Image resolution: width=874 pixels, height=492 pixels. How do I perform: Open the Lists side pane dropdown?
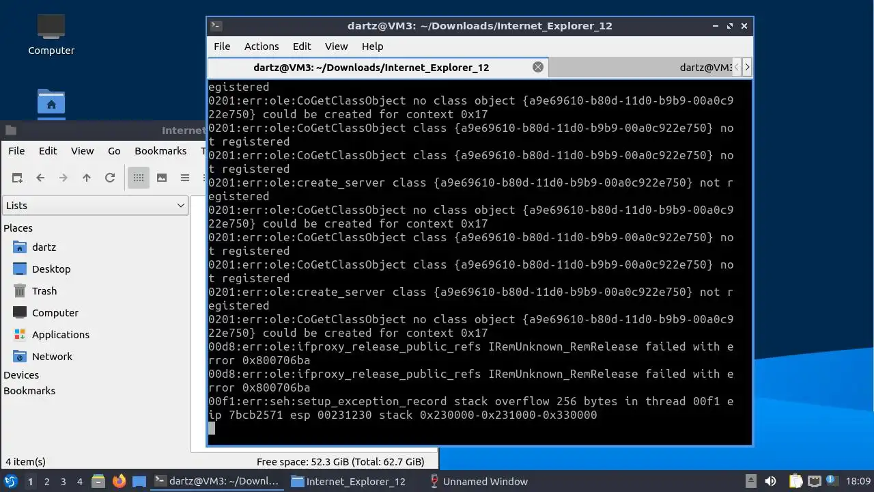pyautogui.click(x=96, y=205)
